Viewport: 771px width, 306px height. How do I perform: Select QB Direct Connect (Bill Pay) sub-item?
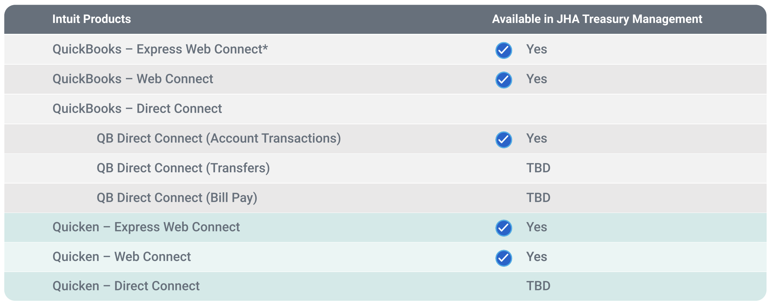177,198
